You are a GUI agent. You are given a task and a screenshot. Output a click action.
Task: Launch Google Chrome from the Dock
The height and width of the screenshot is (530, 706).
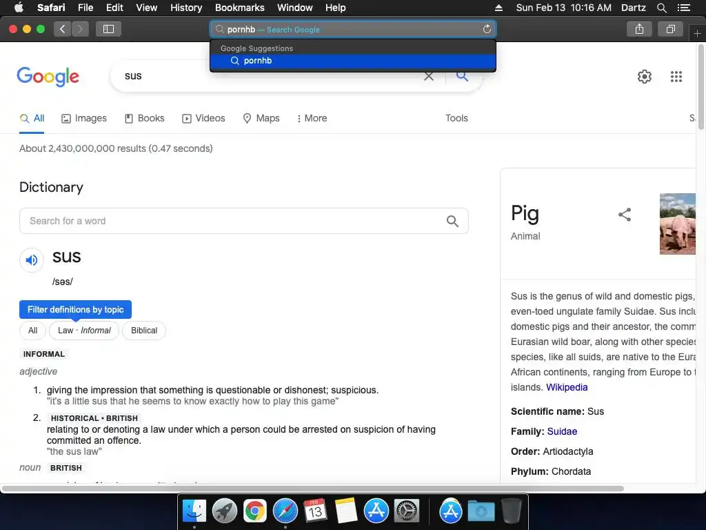255,511
